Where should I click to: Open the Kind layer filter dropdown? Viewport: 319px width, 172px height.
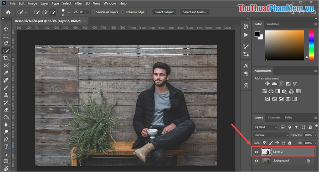(266, 127)
